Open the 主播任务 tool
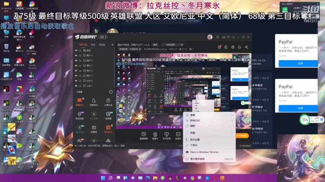This screenshot has height=182, width=325. coord(108,102)
